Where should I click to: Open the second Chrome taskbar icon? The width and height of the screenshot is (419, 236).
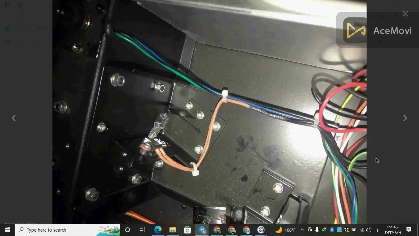232,230
